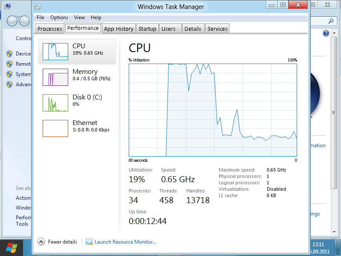Select the CPU graph thumbnail in sidebar

click(55, 51)
